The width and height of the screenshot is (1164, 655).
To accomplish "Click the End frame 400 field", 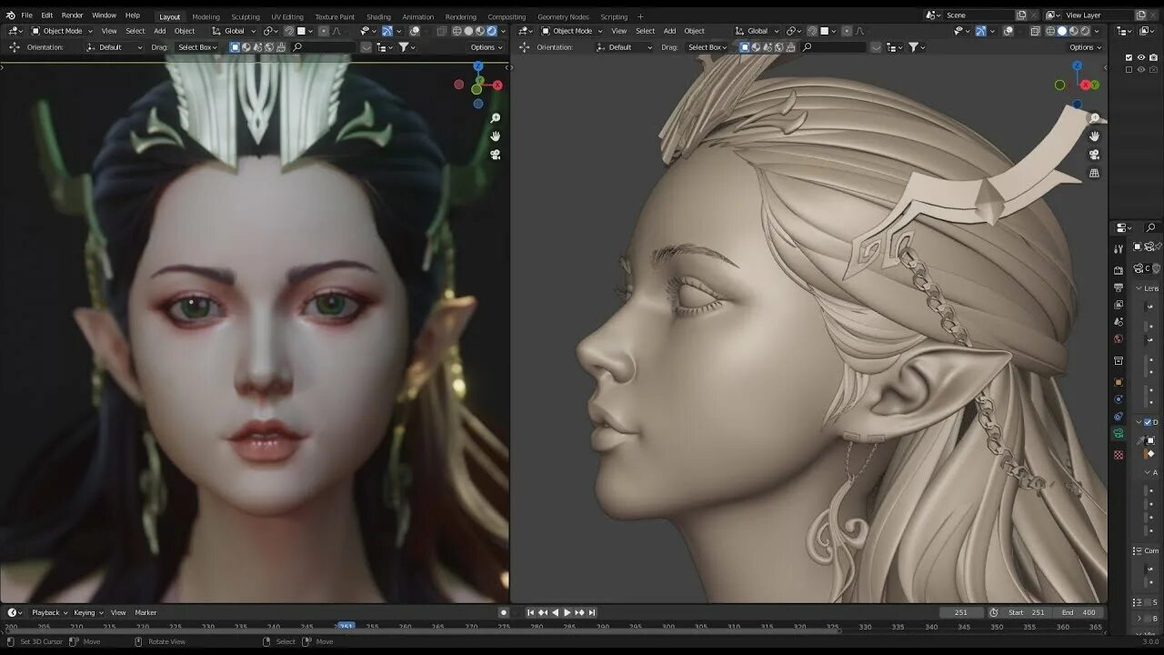I will [1079, 613].
